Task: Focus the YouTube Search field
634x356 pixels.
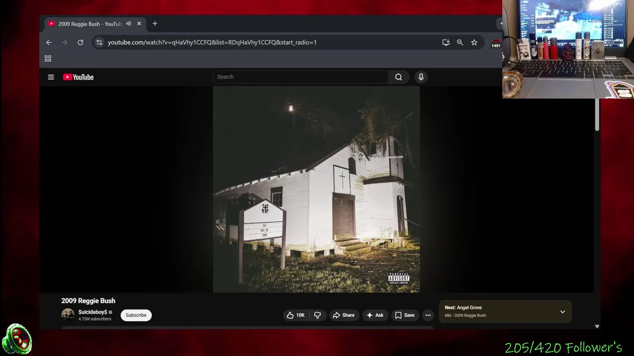Action: 301,77
